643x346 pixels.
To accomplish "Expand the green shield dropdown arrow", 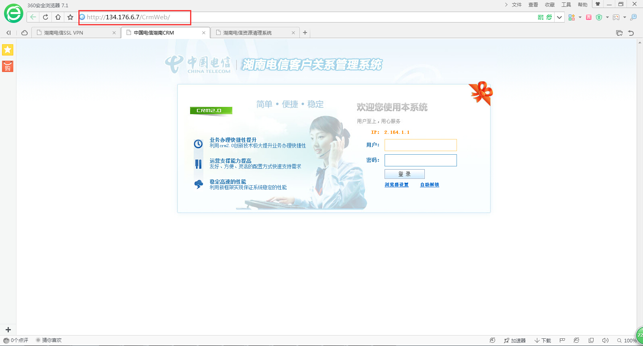I will 607,17.
